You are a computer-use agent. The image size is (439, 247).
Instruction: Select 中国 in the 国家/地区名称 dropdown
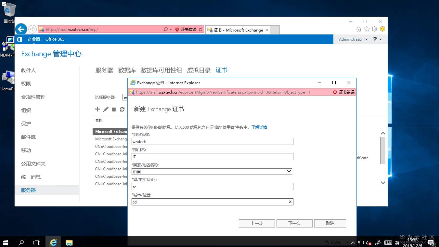(x=212, y=171)
